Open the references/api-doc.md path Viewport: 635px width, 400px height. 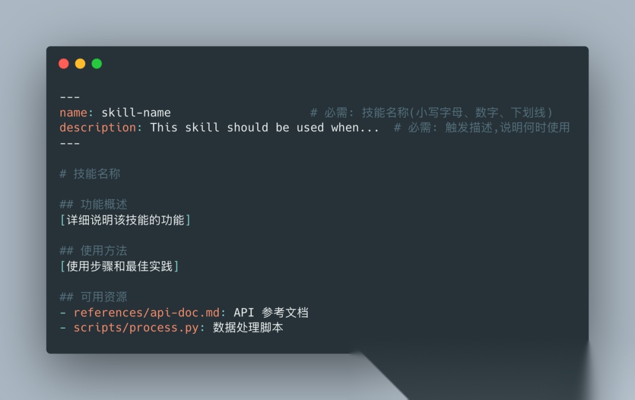point(146,312)
